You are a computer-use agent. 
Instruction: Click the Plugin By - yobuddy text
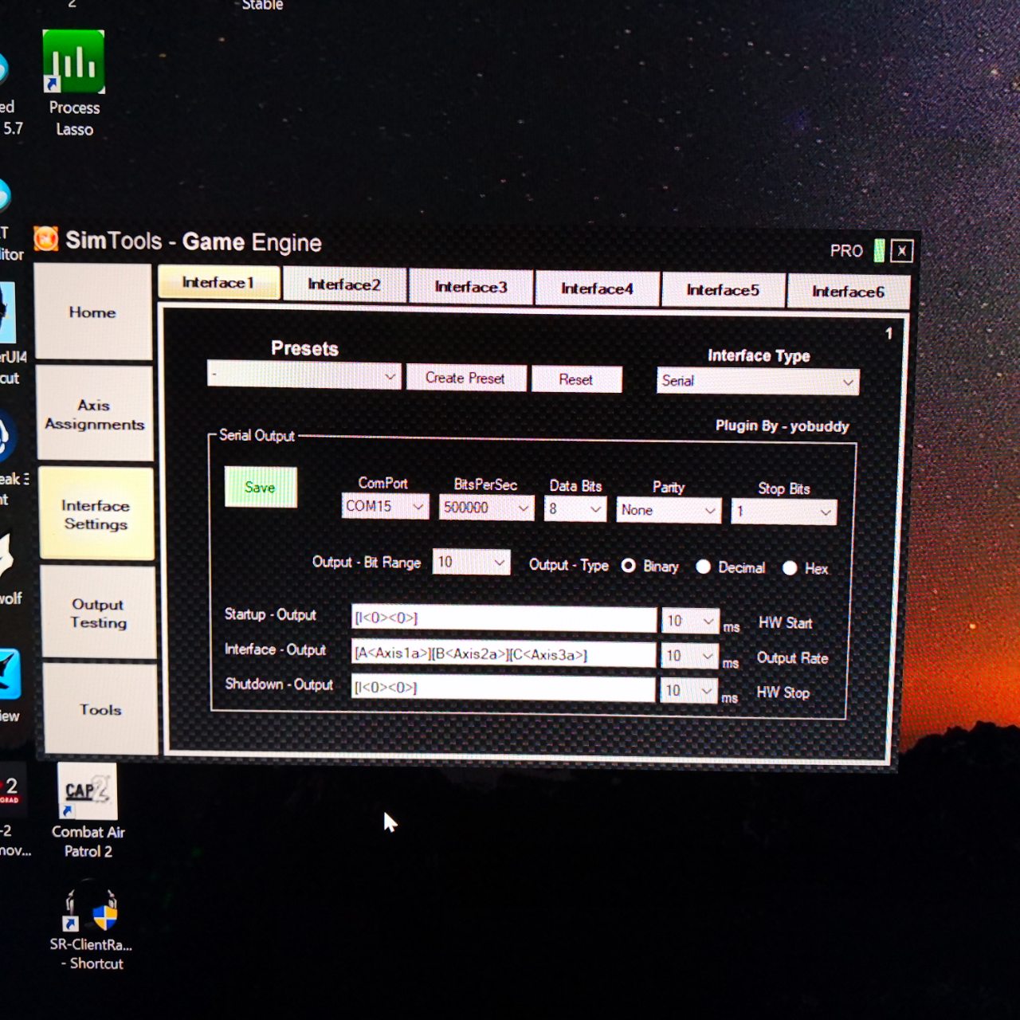pos(782,426)
